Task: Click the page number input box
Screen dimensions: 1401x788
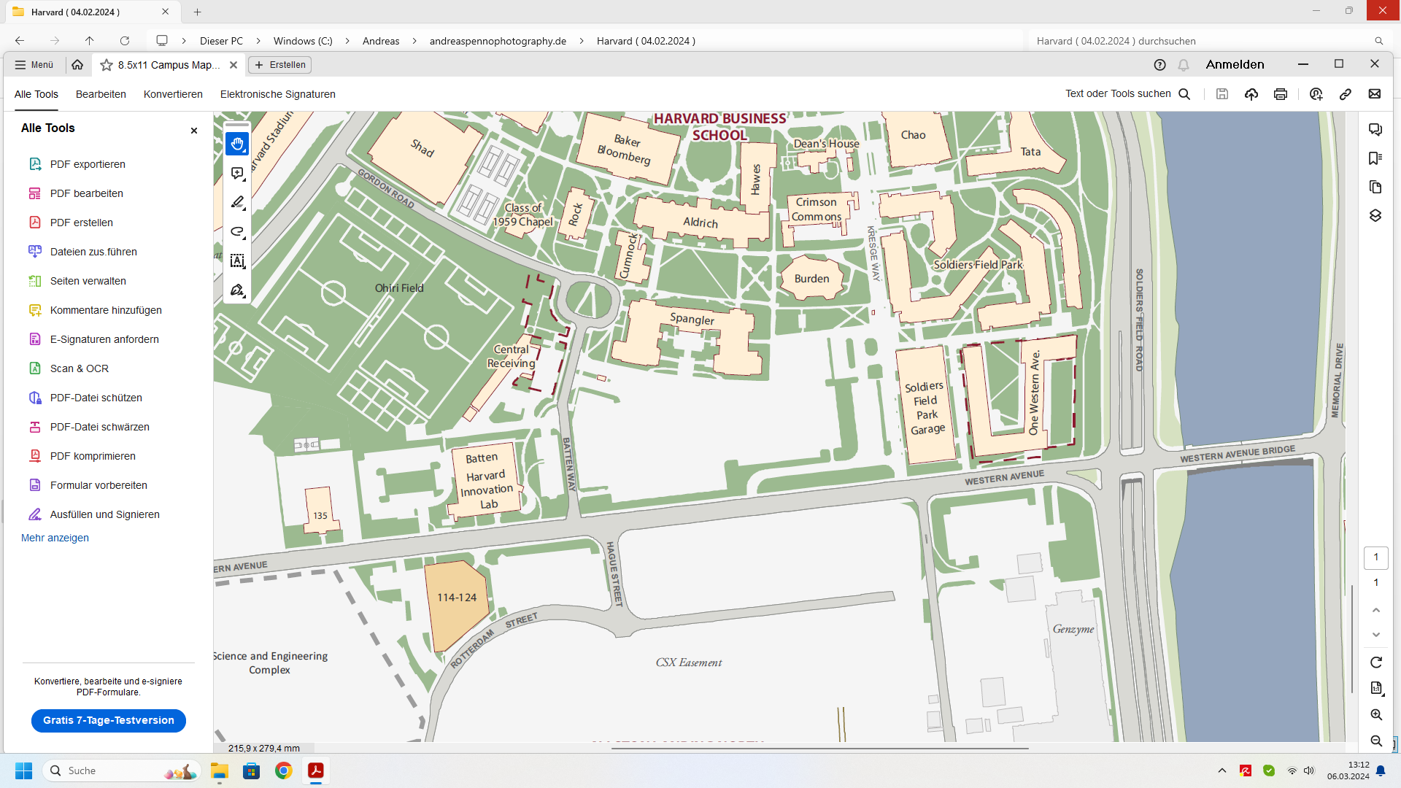Action: point(1376,557)
